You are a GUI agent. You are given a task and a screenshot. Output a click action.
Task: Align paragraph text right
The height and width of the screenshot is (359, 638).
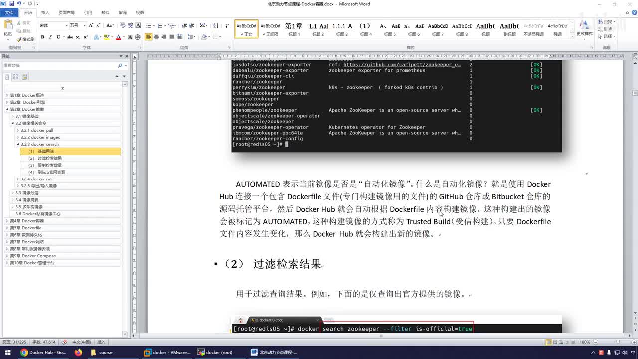[x=164, y=37]
